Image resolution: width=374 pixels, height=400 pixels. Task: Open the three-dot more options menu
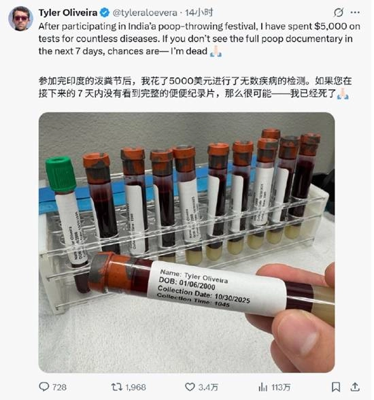[355, 12]
